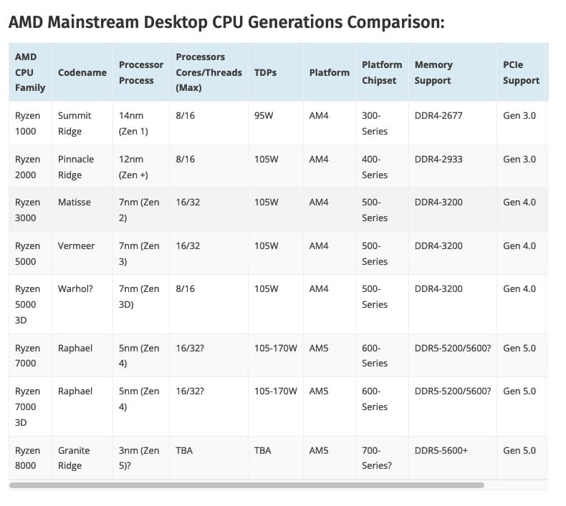Click the 'Vermeer' codename cell
Screen dimensions: 566x506
point(82,253)
